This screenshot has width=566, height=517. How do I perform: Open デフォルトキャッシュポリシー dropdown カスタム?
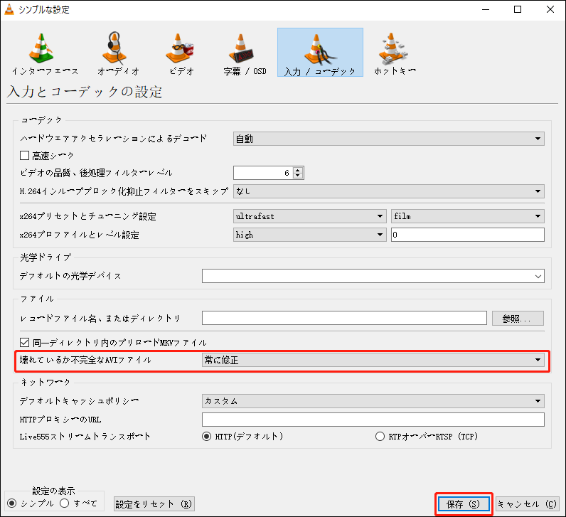(x=373, y=401)
